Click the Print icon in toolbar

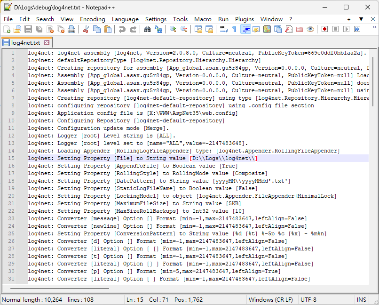pos(71,29)
